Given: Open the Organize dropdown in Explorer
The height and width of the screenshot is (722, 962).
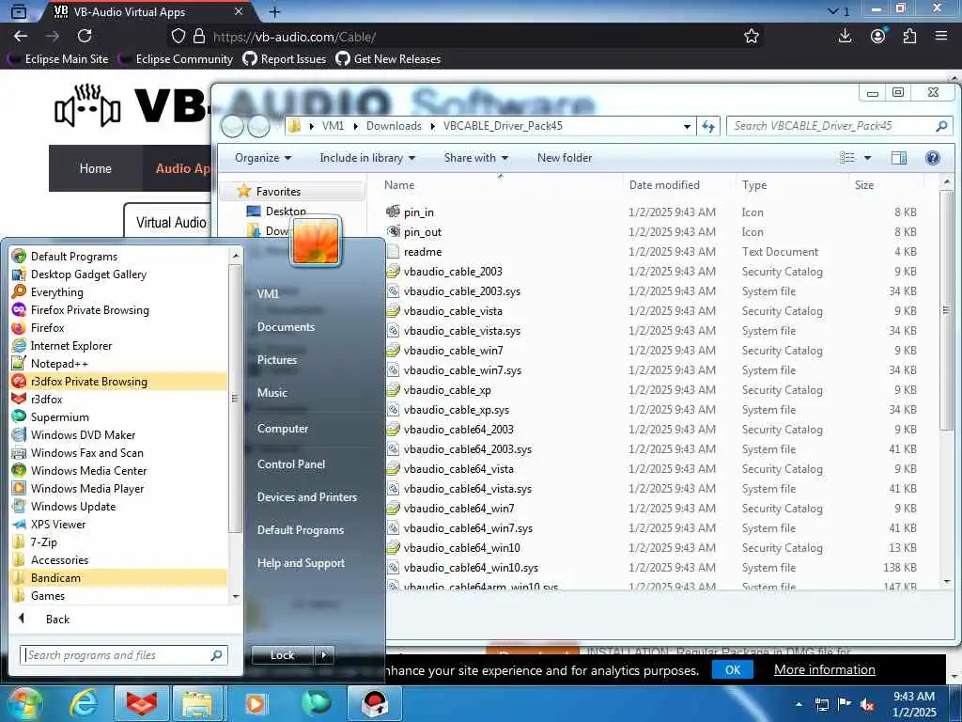Looking at the screenshot, I should (263, 157).
